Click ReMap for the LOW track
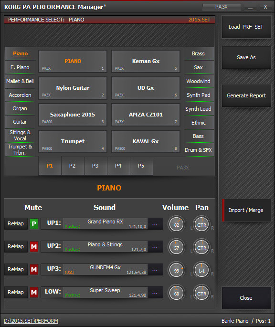The height and width of the screenshot is (327, 275). pyautogui.click(x=16, y=293)
